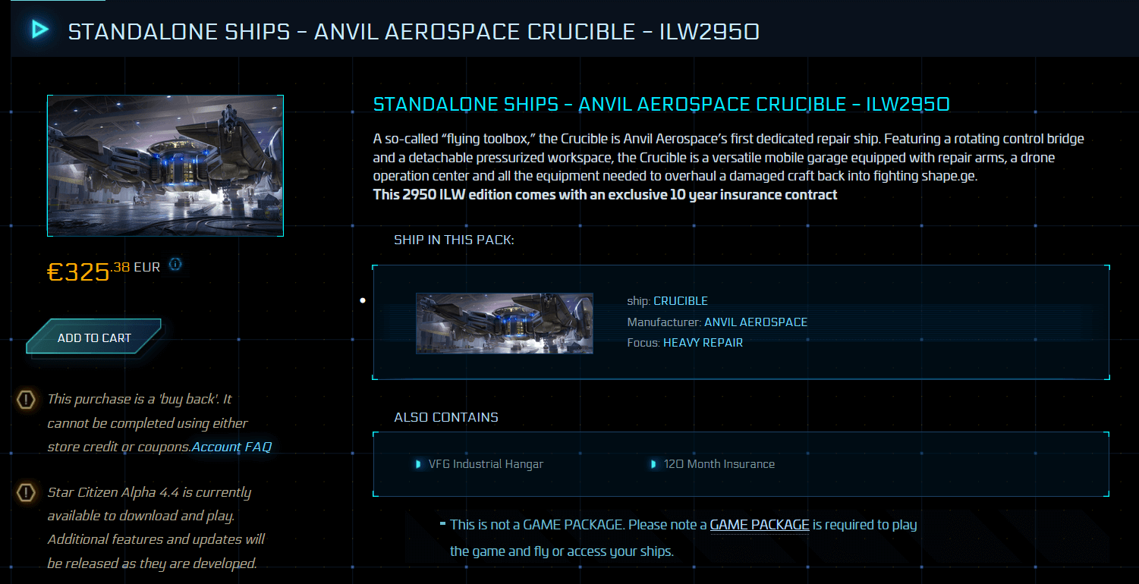Viewport: 1139px width, 584px height.
Task: Add the Crucible to cart
Action: pos(94,338)
